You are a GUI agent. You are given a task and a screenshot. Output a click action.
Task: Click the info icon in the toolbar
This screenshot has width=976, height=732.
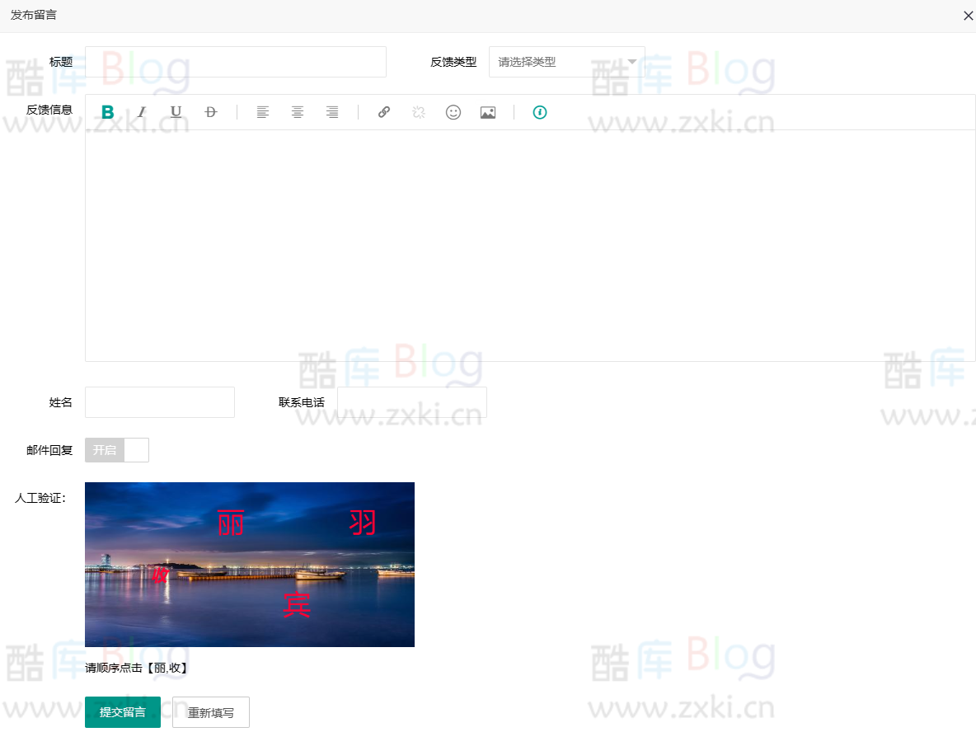pyautogui.click(x=540, y=112)
